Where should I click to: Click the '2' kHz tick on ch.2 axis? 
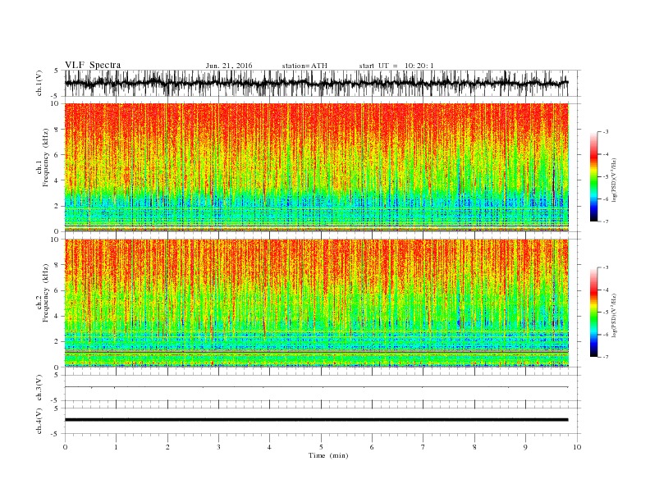(57, 341)
